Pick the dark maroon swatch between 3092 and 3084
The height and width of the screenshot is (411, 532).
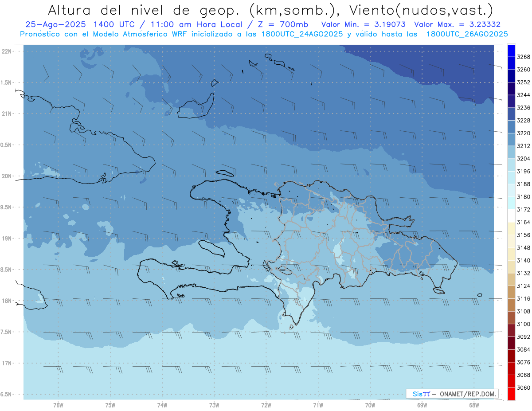(511, 343)
